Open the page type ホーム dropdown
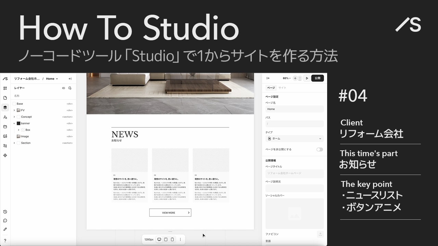This screenshot has width=438, height=246. [295, 138]
